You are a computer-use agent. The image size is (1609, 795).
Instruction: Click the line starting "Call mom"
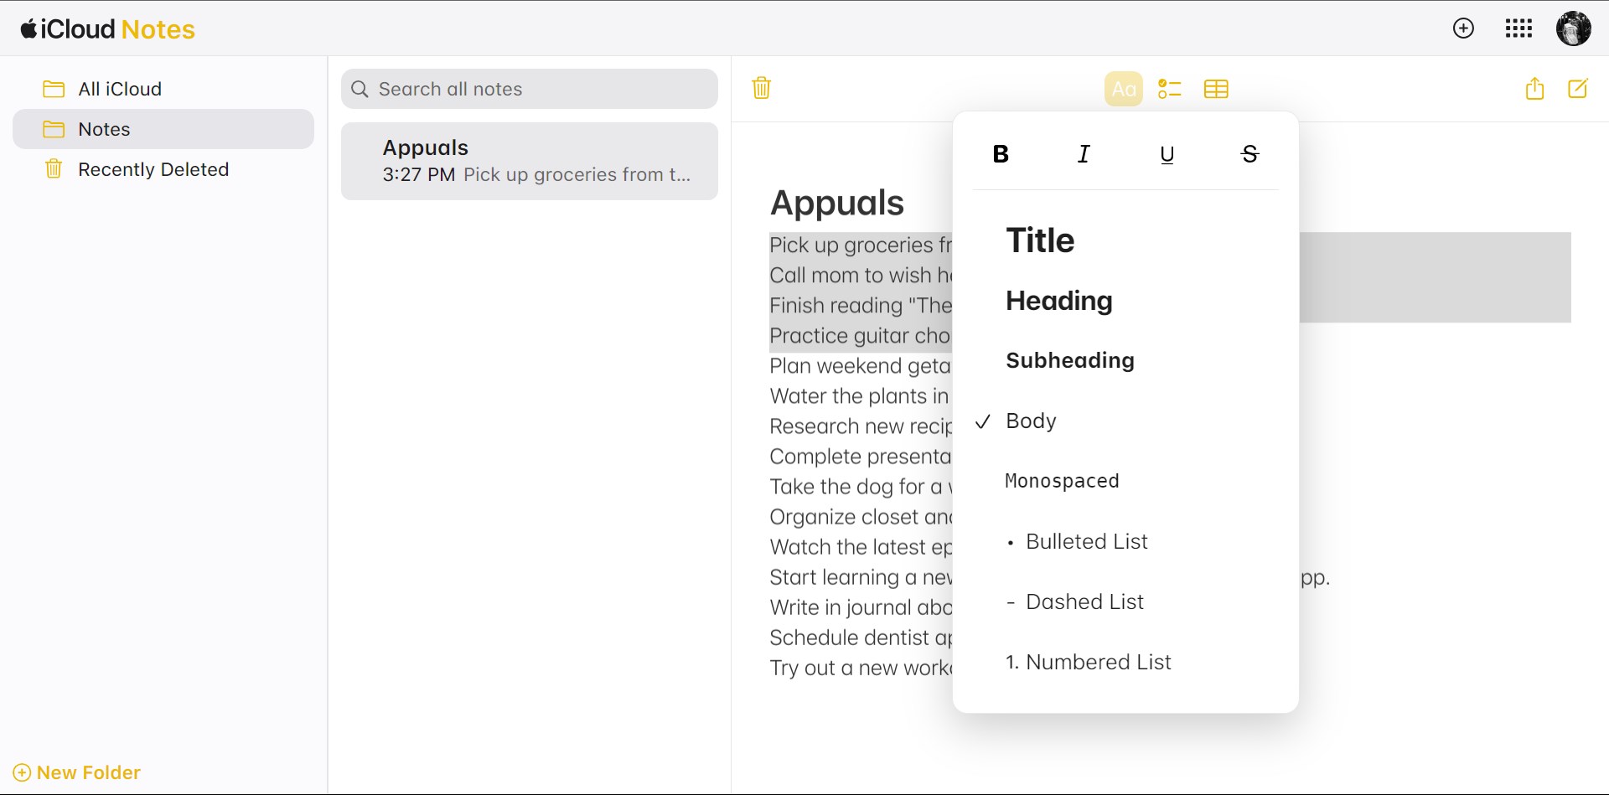point(861,276)
